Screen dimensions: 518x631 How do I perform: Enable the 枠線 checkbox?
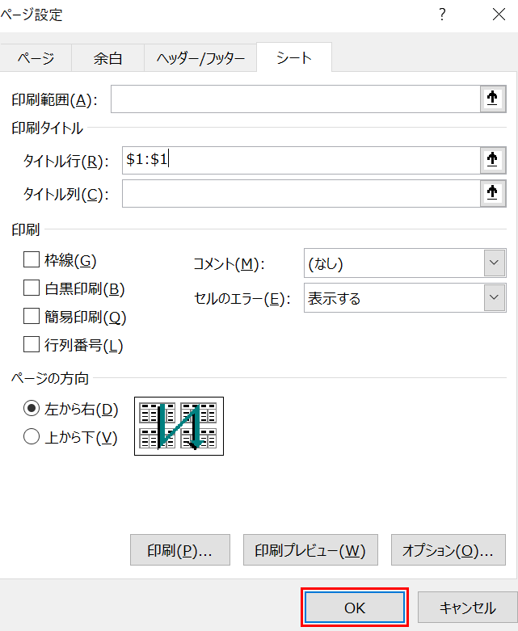click(32, 260)
